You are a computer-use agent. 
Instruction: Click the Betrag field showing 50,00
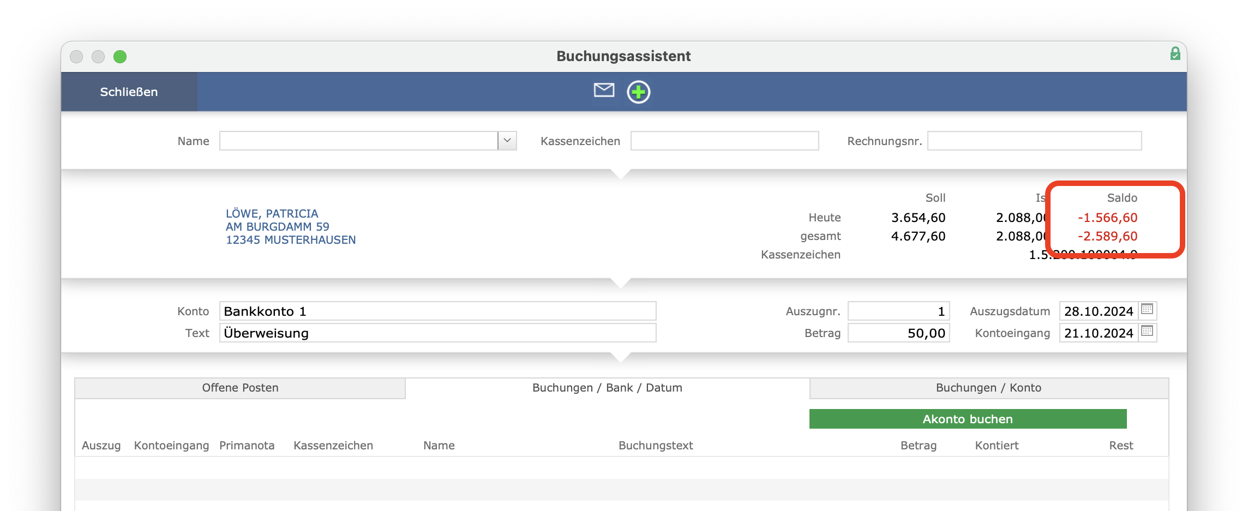tap(898, 333)
